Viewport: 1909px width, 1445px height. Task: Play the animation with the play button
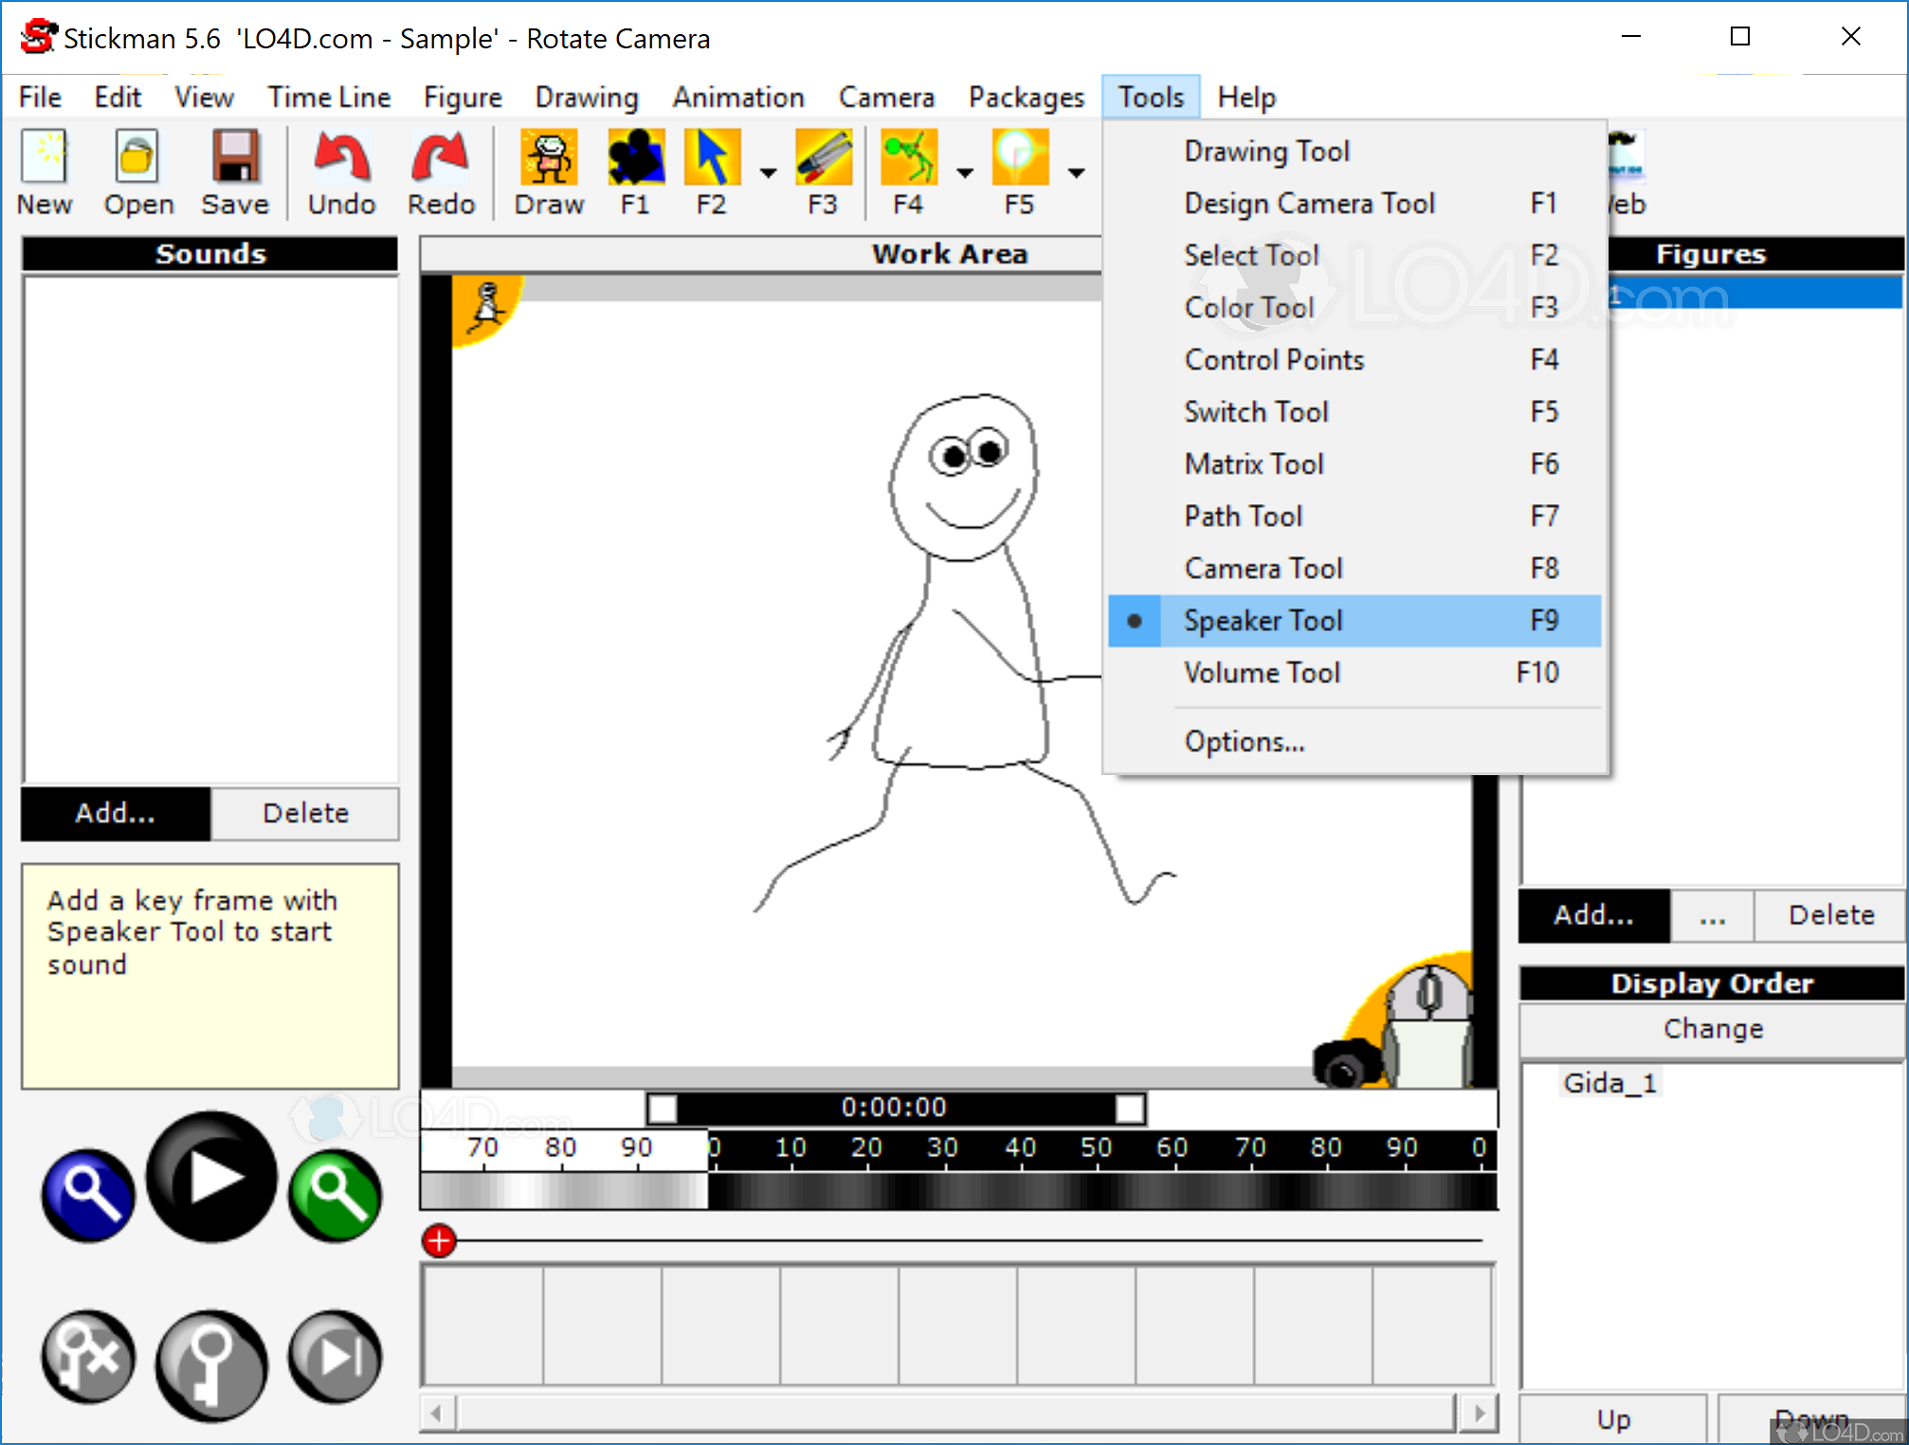point(210,1181)
